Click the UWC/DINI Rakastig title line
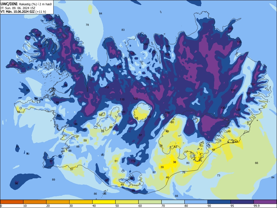This screenshot has width=277, height=208. click(26, 4)
